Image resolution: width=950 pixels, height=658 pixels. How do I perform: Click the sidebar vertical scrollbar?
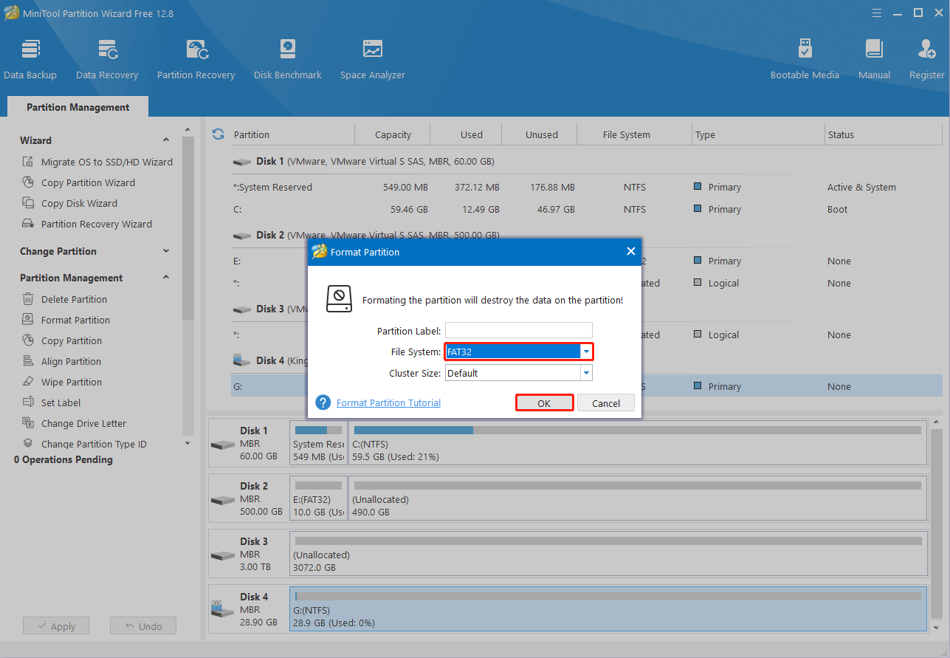point(187,229)
